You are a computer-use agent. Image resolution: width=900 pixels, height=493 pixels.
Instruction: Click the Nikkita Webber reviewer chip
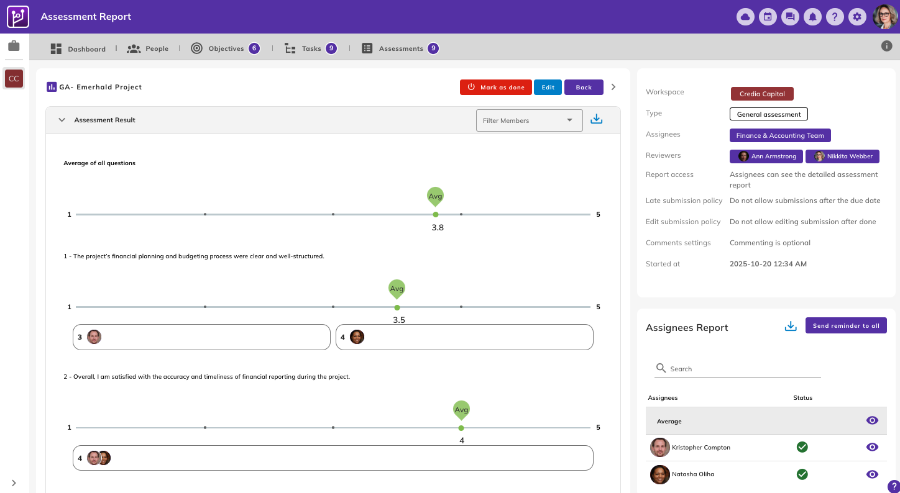tap(842, 156)
